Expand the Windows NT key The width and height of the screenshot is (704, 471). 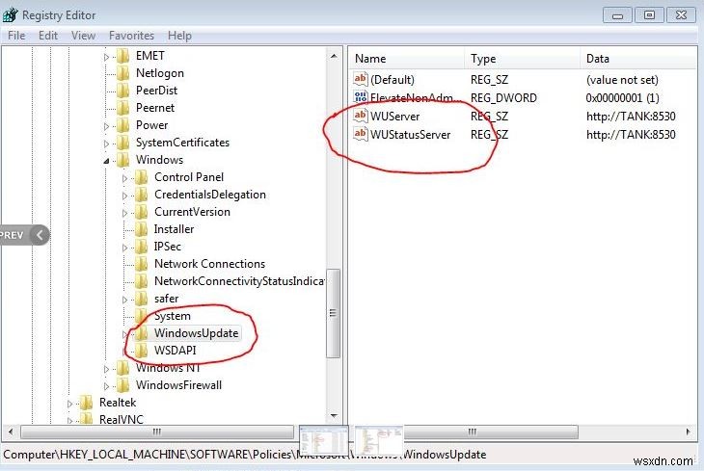[x=106, y=369]
